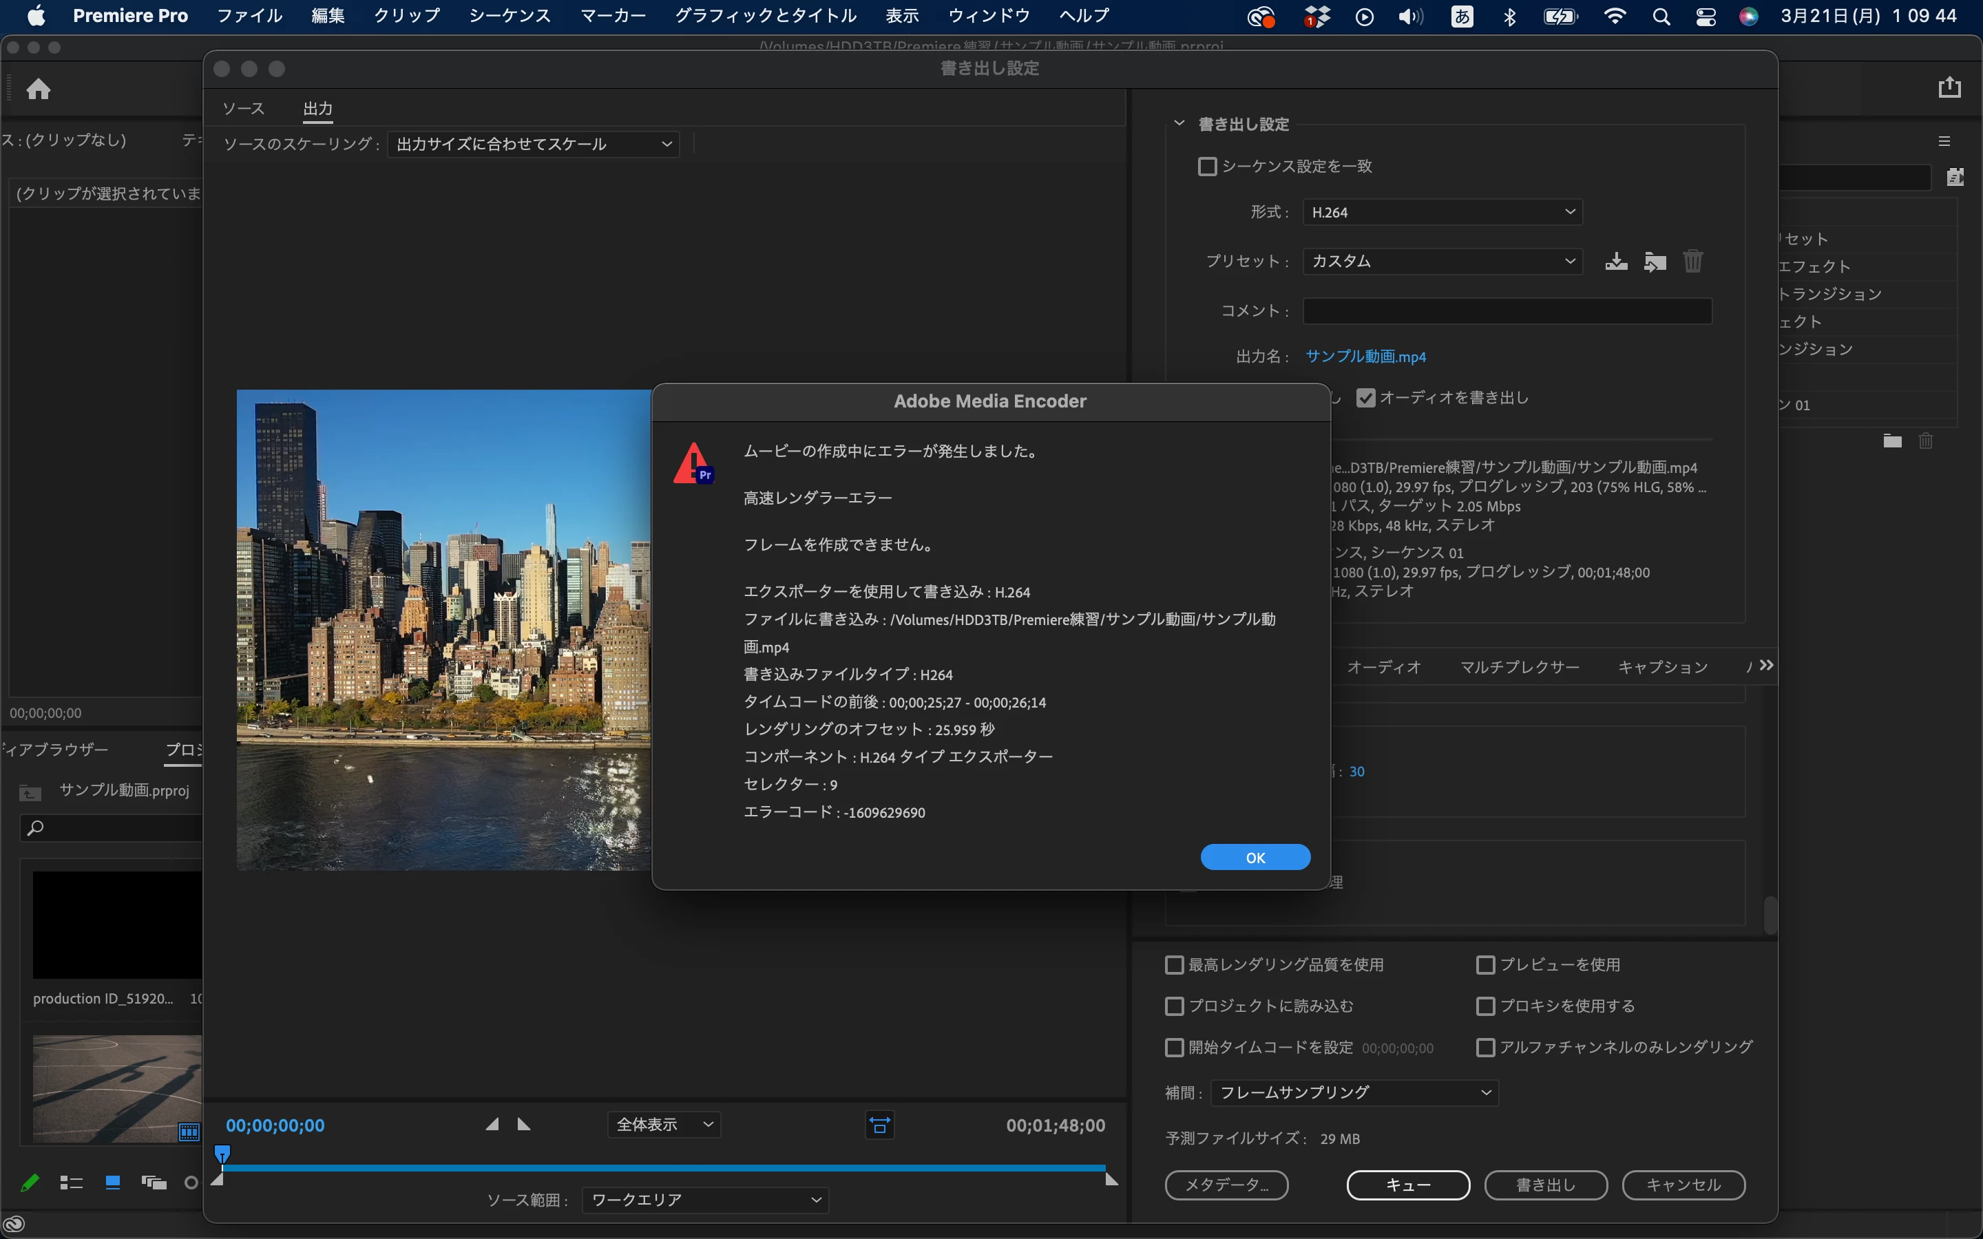
Task: Click set in point triangle icon
Action: (492, 1124)
